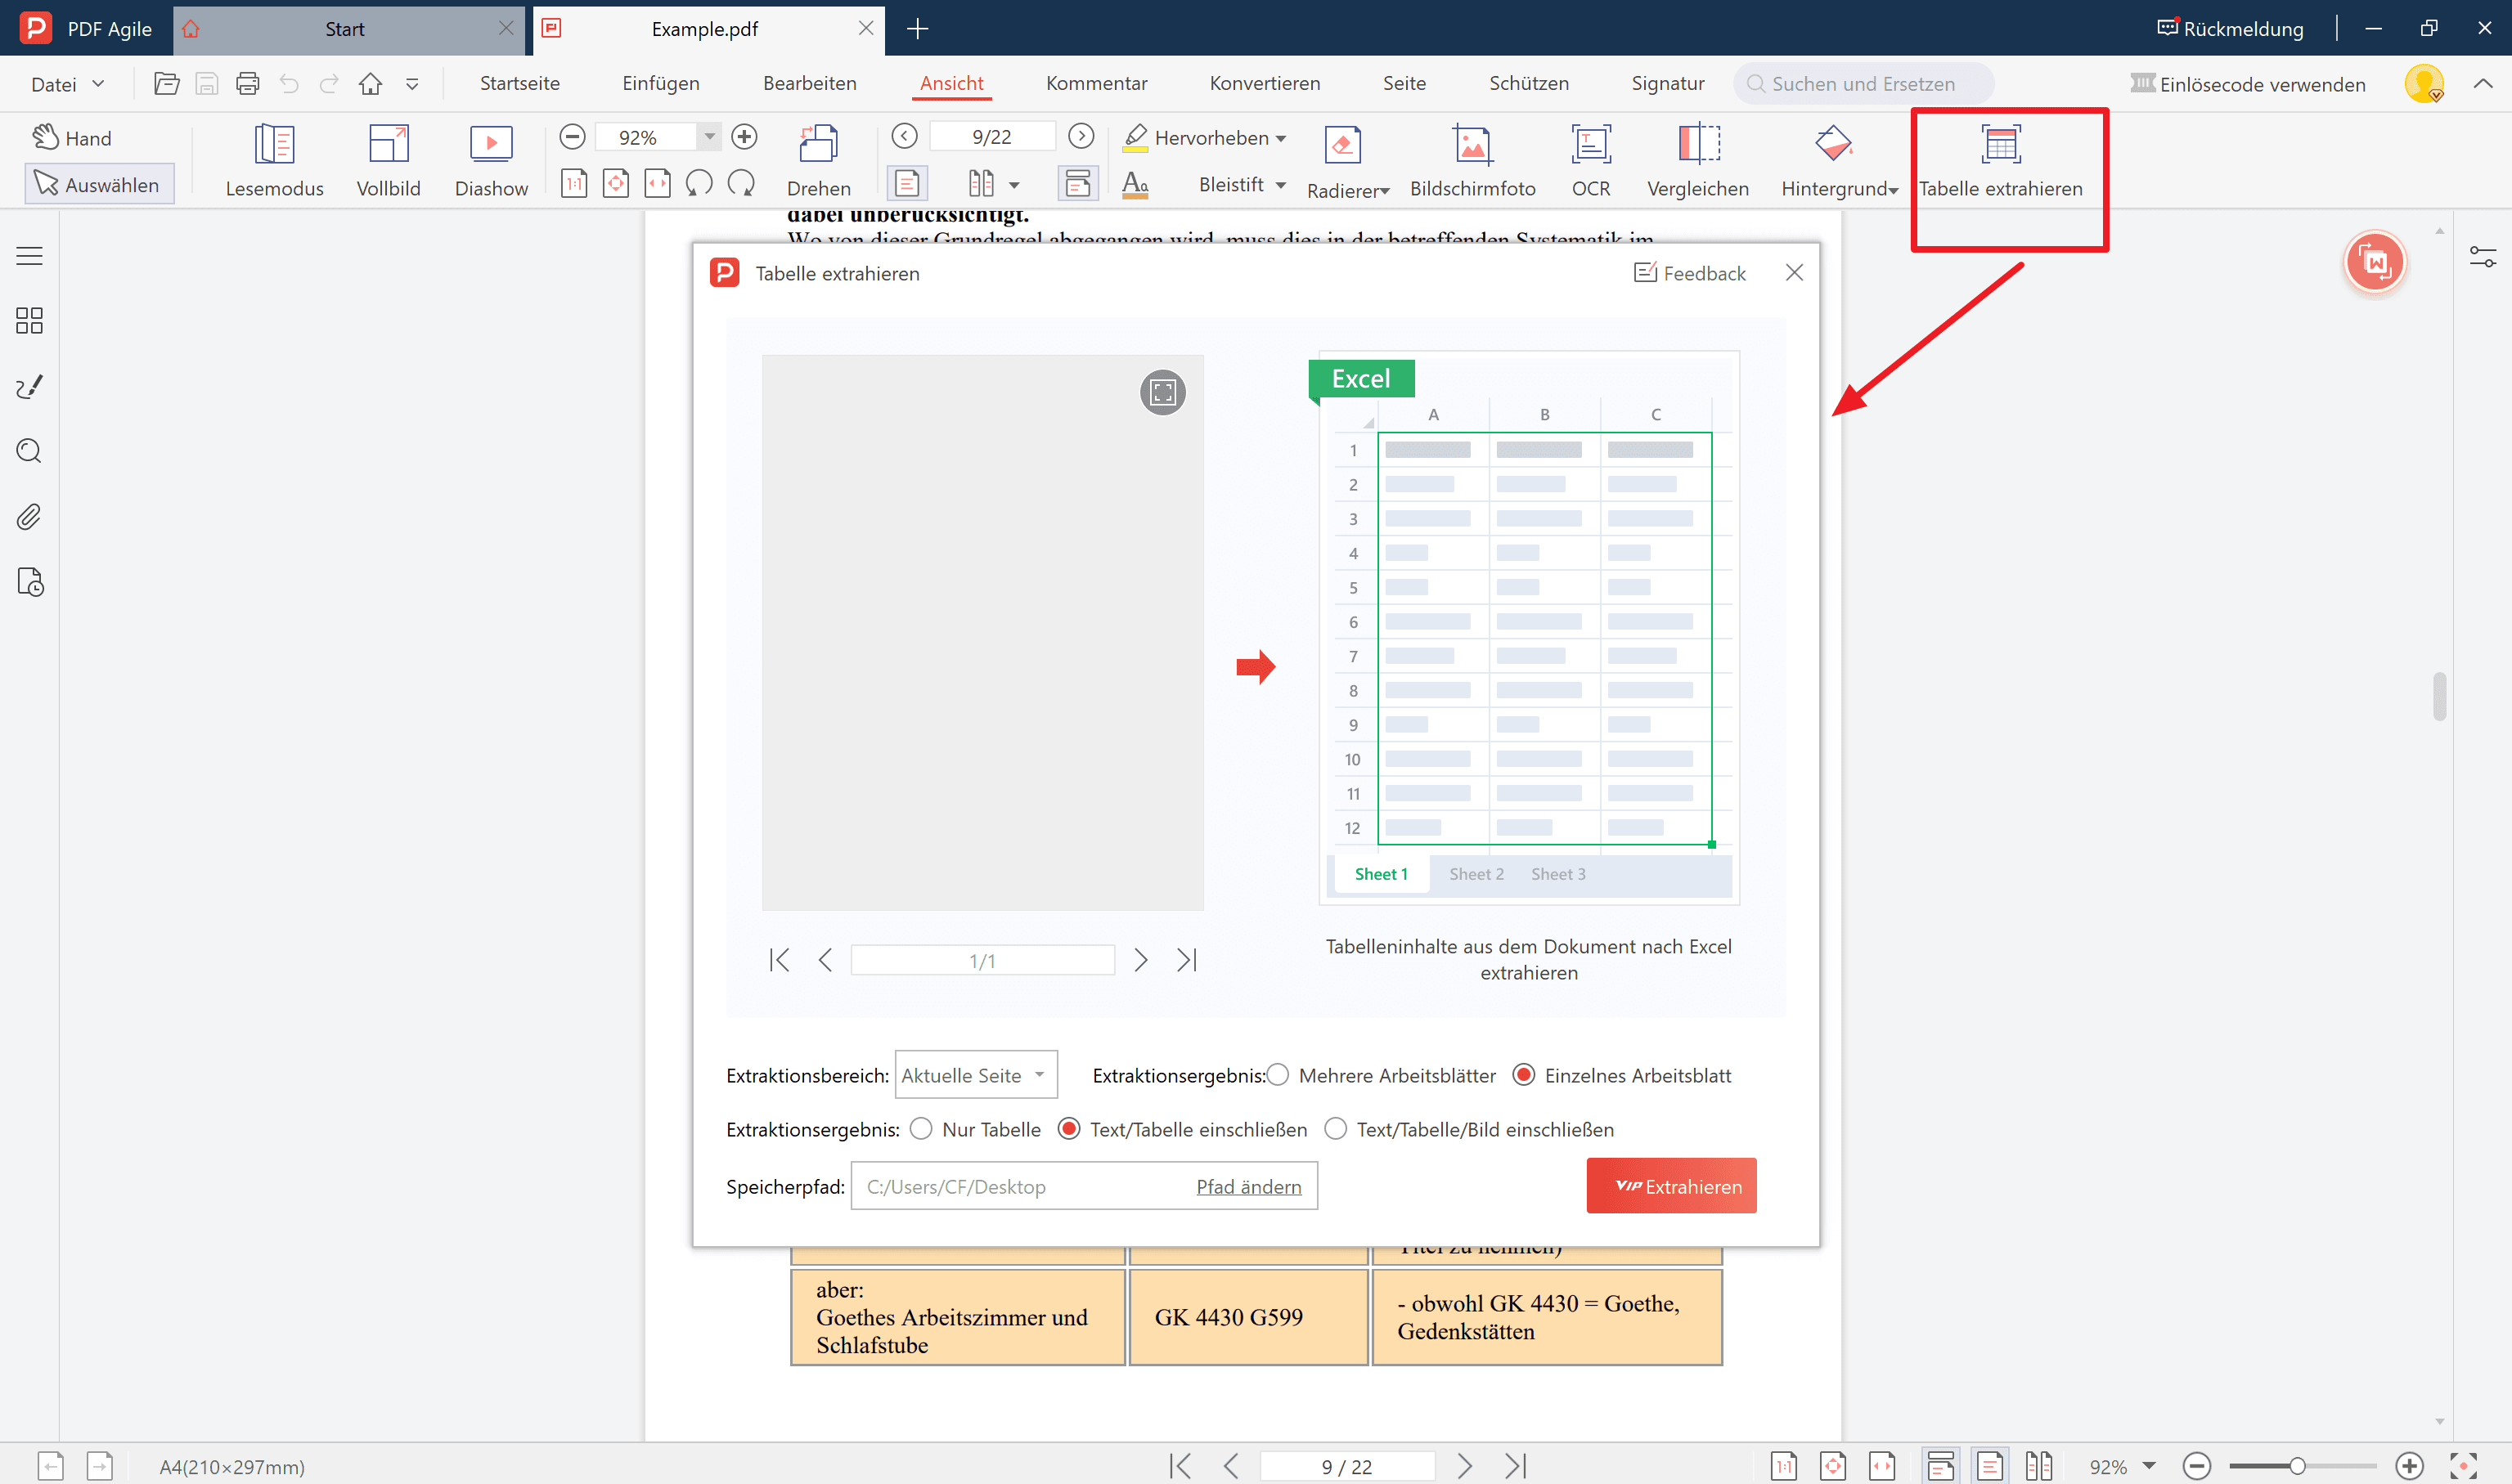Screen dimensions: 2512x1484
Task: Click Rückmeldung in the title bar
Action: [x=2230, y=29]
